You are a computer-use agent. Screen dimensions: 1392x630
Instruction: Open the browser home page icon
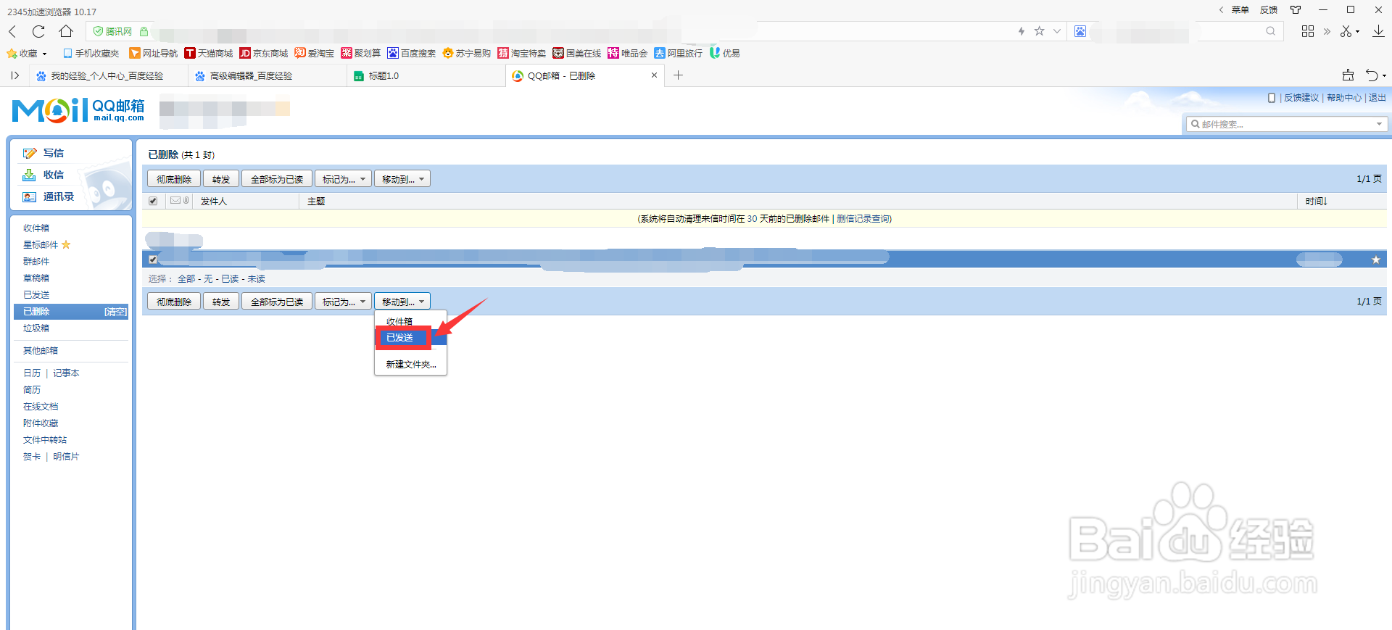pyautogui.click(x=66, y=31)
